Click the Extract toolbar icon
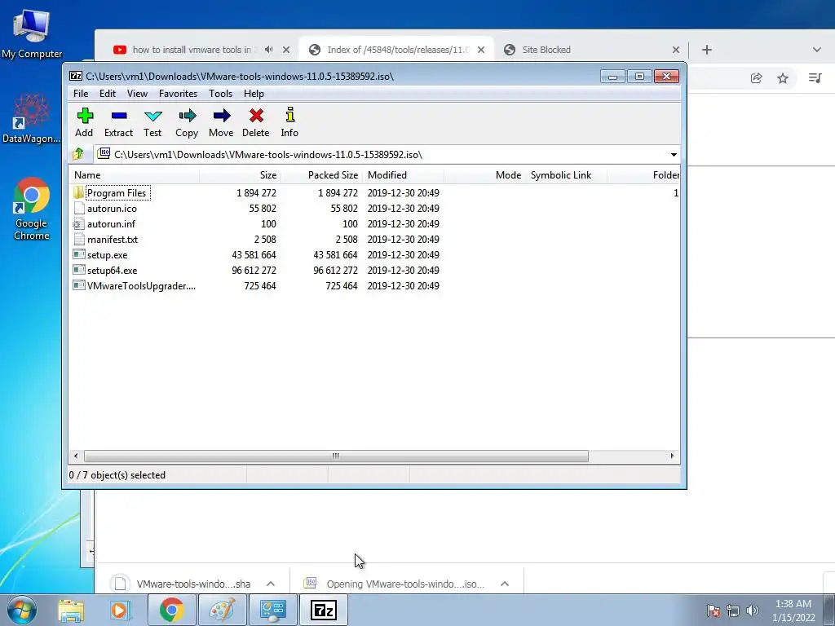Image resolution: width=835 pixels, height=626 pixels. click(119, 116)
